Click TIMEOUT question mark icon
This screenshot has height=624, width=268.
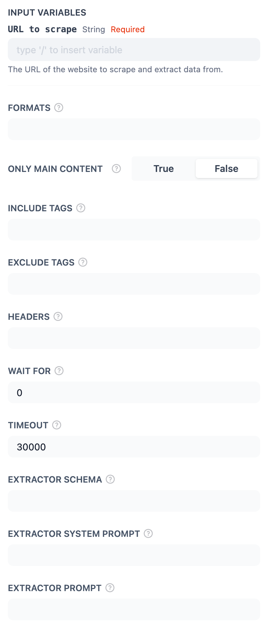pos(57,425)
